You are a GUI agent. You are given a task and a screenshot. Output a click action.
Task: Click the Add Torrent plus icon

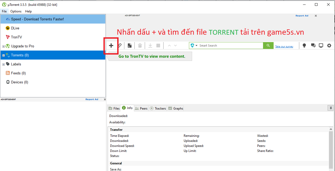point(111,46)
